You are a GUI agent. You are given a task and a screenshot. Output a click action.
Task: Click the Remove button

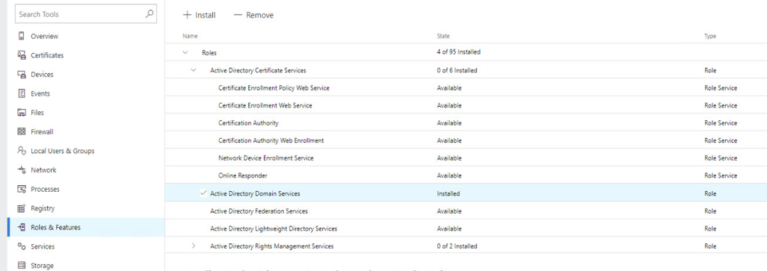[254, 15]
